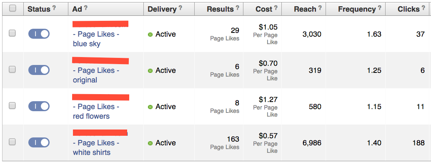Tick the select-all checkbox in header row
This screenshot has width=431, height=162.
[13, 8]
